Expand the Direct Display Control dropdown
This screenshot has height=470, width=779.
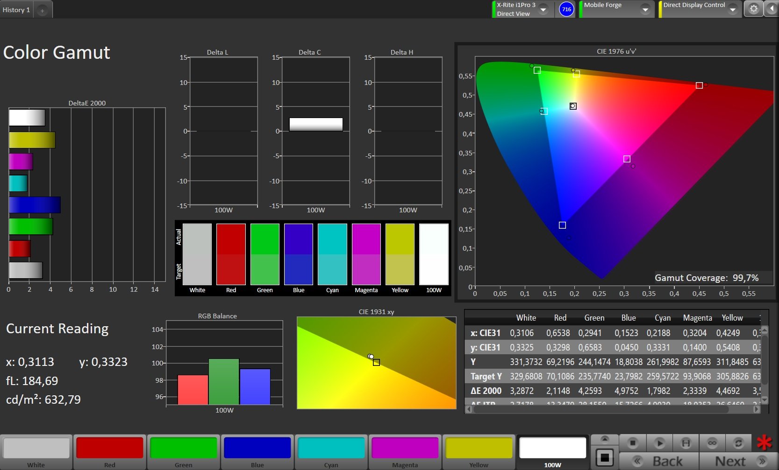733,9
